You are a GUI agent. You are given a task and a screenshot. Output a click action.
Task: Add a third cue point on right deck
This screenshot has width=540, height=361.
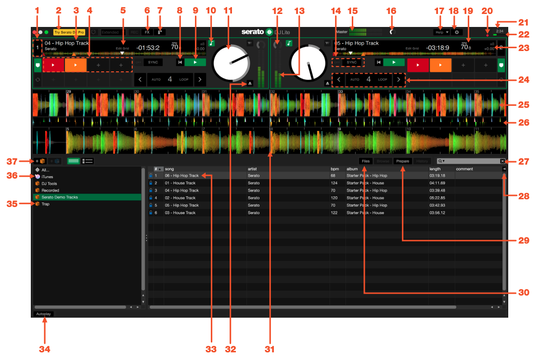click(x=463, y=65)
